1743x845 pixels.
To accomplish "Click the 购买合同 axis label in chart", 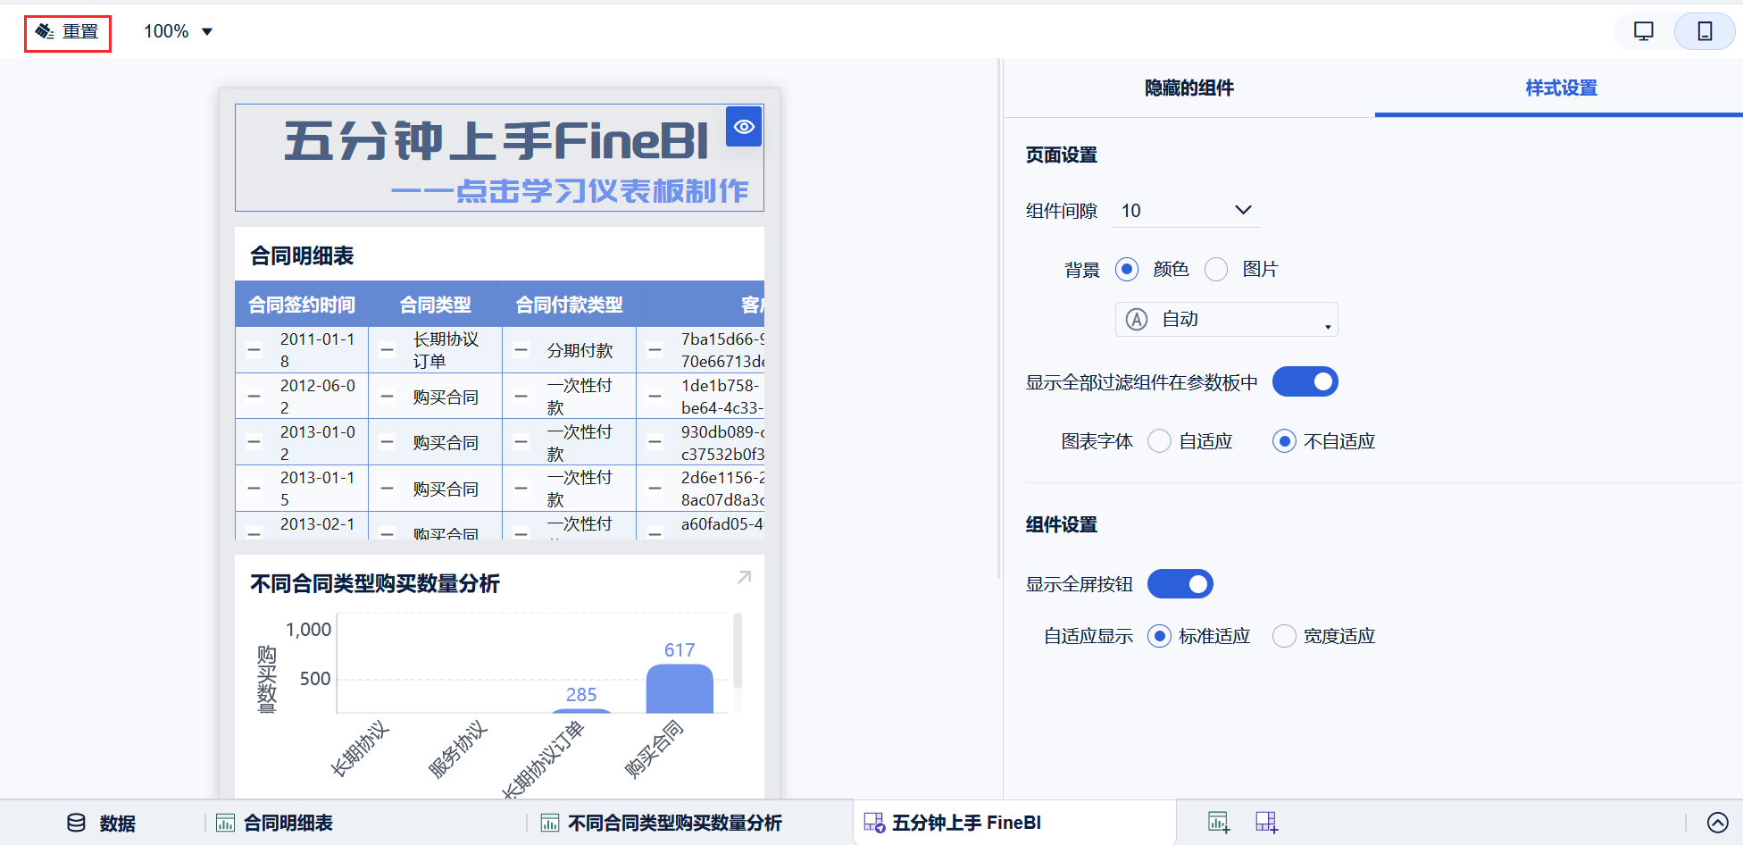I will coord(654,749).
